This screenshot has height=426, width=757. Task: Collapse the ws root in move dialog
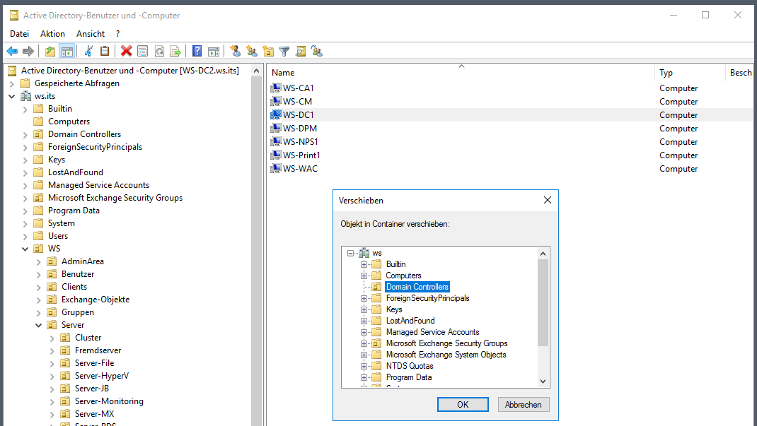[x=350, y=253]
